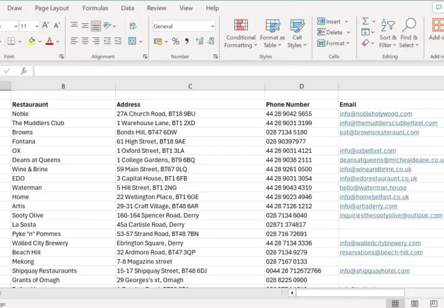Center text horizontally
This screenshot has width=444, height=308.
pos(85,41)
